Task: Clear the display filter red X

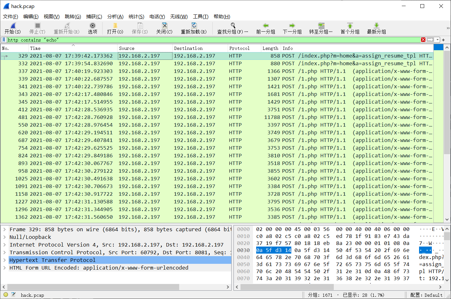Action: point(423,40)
